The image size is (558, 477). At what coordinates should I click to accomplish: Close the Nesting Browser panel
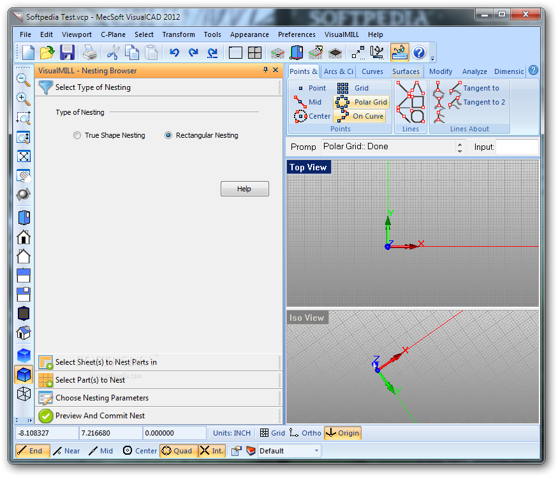275,70
